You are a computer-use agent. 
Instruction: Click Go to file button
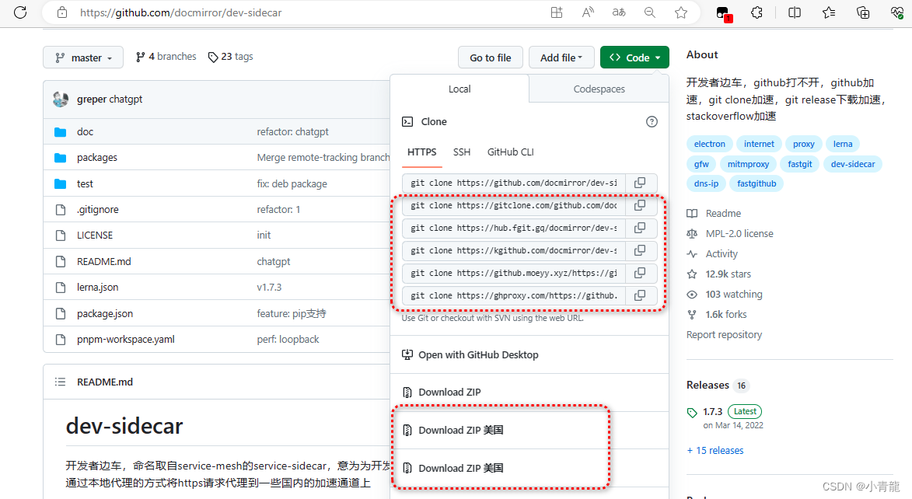point(490,58)
